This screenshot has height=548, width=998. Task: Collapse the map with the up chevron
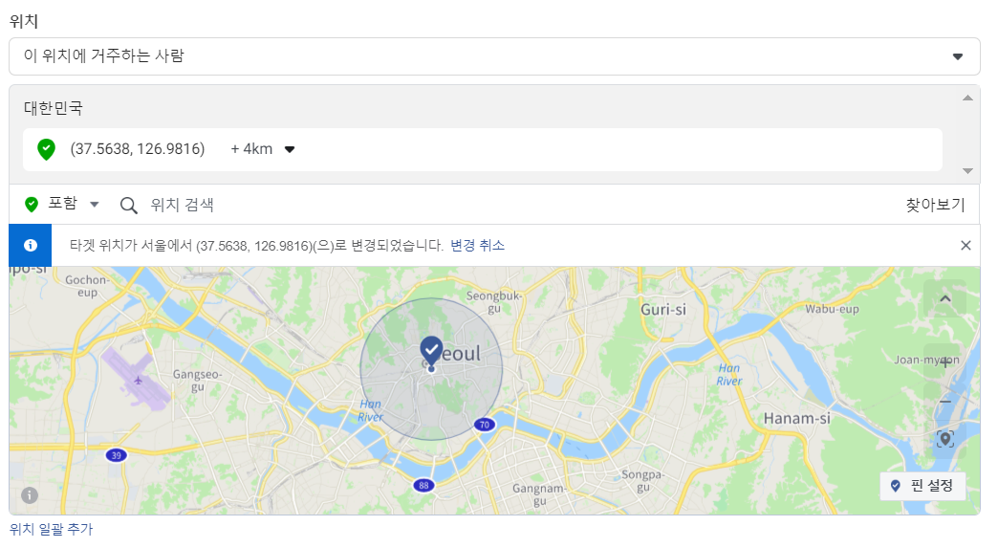(x=944, y=298)
